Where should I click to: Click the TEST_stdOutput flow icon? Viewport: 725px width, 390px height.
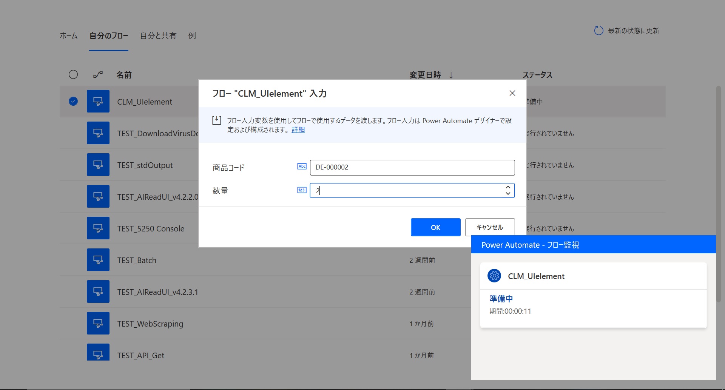(98, 165)
